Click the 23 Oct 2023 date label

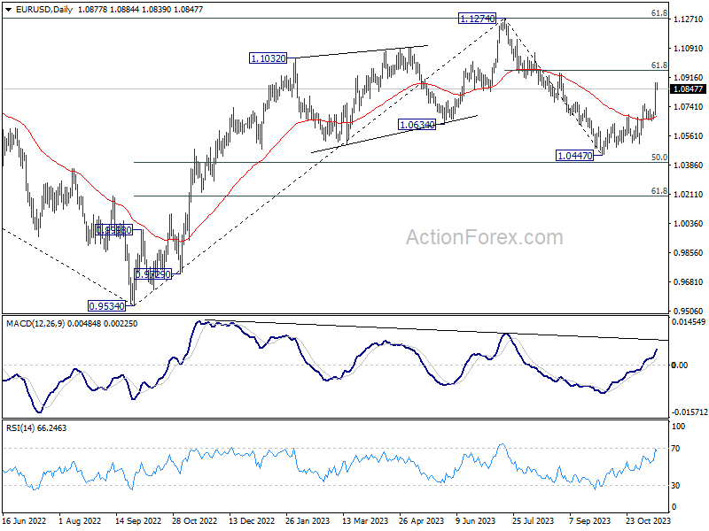(x=648, y=520)
